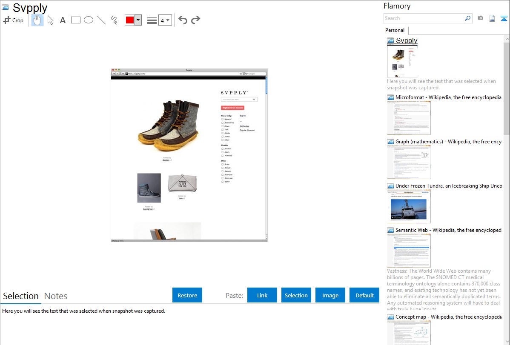Open the line width 4 dropdown

(x=165, y=20)
